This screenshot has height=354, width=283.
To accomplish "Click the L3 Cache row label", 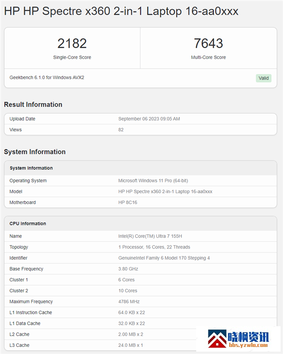I will pyautogui.click(x=19, y=345).
